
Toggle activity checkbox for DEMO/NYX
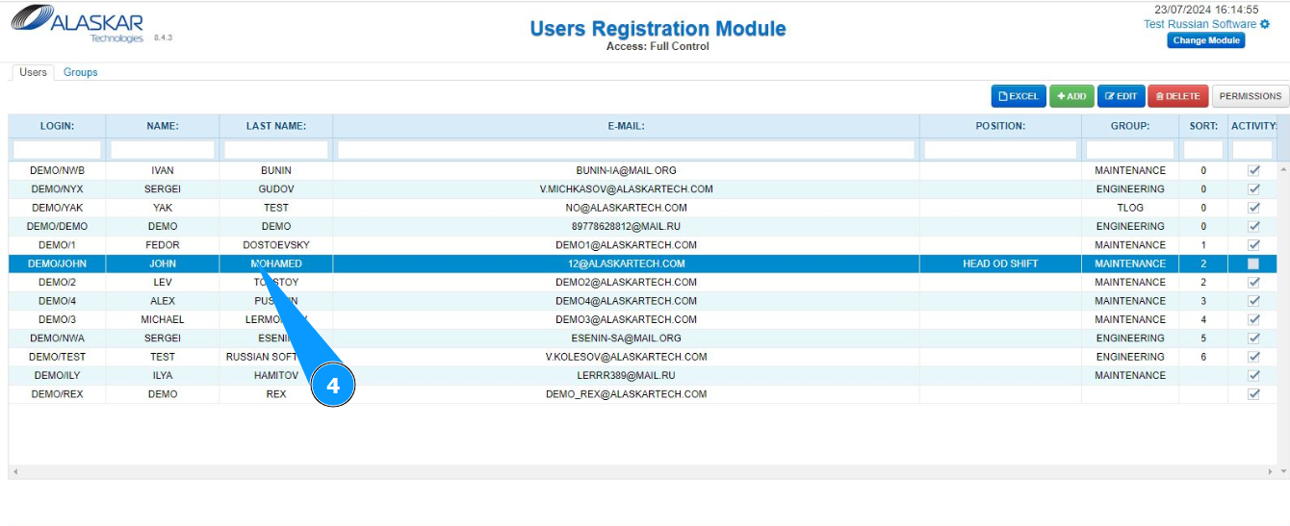pos(1253,188)
